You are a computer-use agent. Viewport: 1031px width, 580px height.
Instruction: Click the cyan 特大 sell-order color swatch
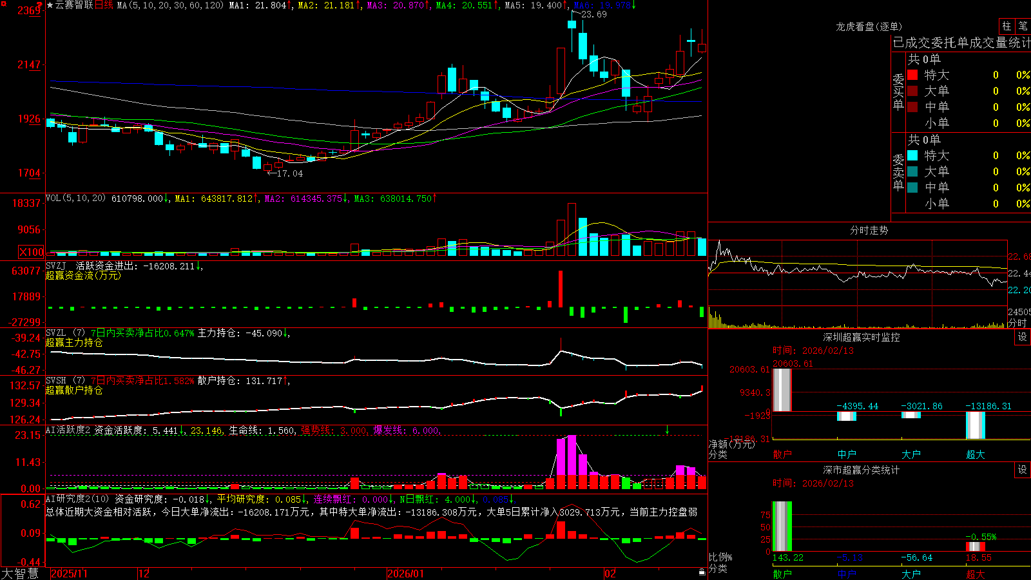click(912, 155)
